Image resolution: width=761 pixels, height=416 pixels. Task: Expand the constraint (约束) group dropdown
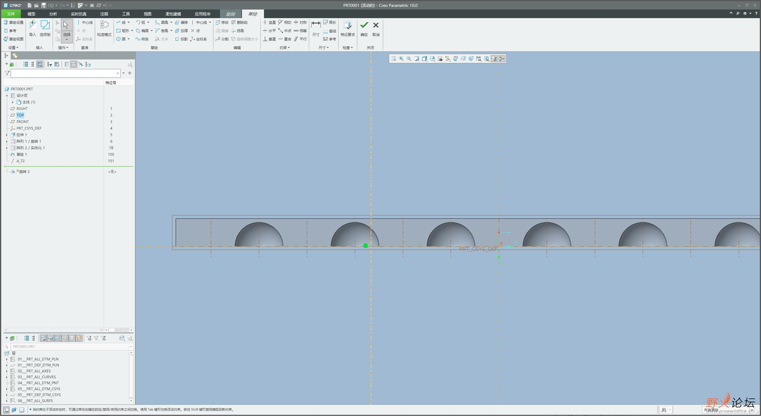coord(284,48)
